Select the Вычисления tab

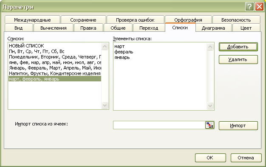(54, 28)
